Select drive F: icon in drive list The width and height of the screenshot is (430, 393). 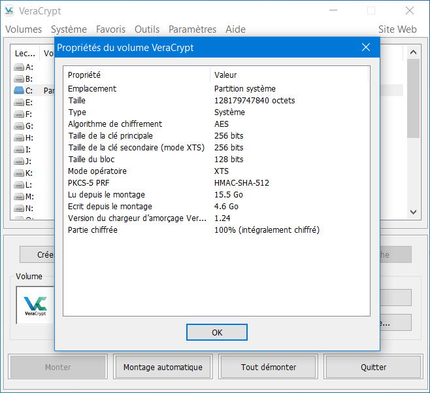tap(19, 114)
